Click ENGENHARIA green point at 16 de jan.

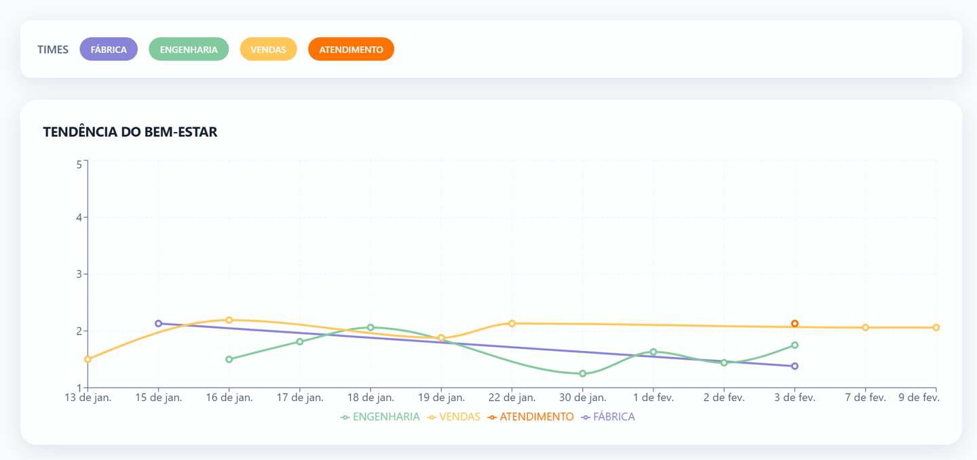tap(229, 360)
